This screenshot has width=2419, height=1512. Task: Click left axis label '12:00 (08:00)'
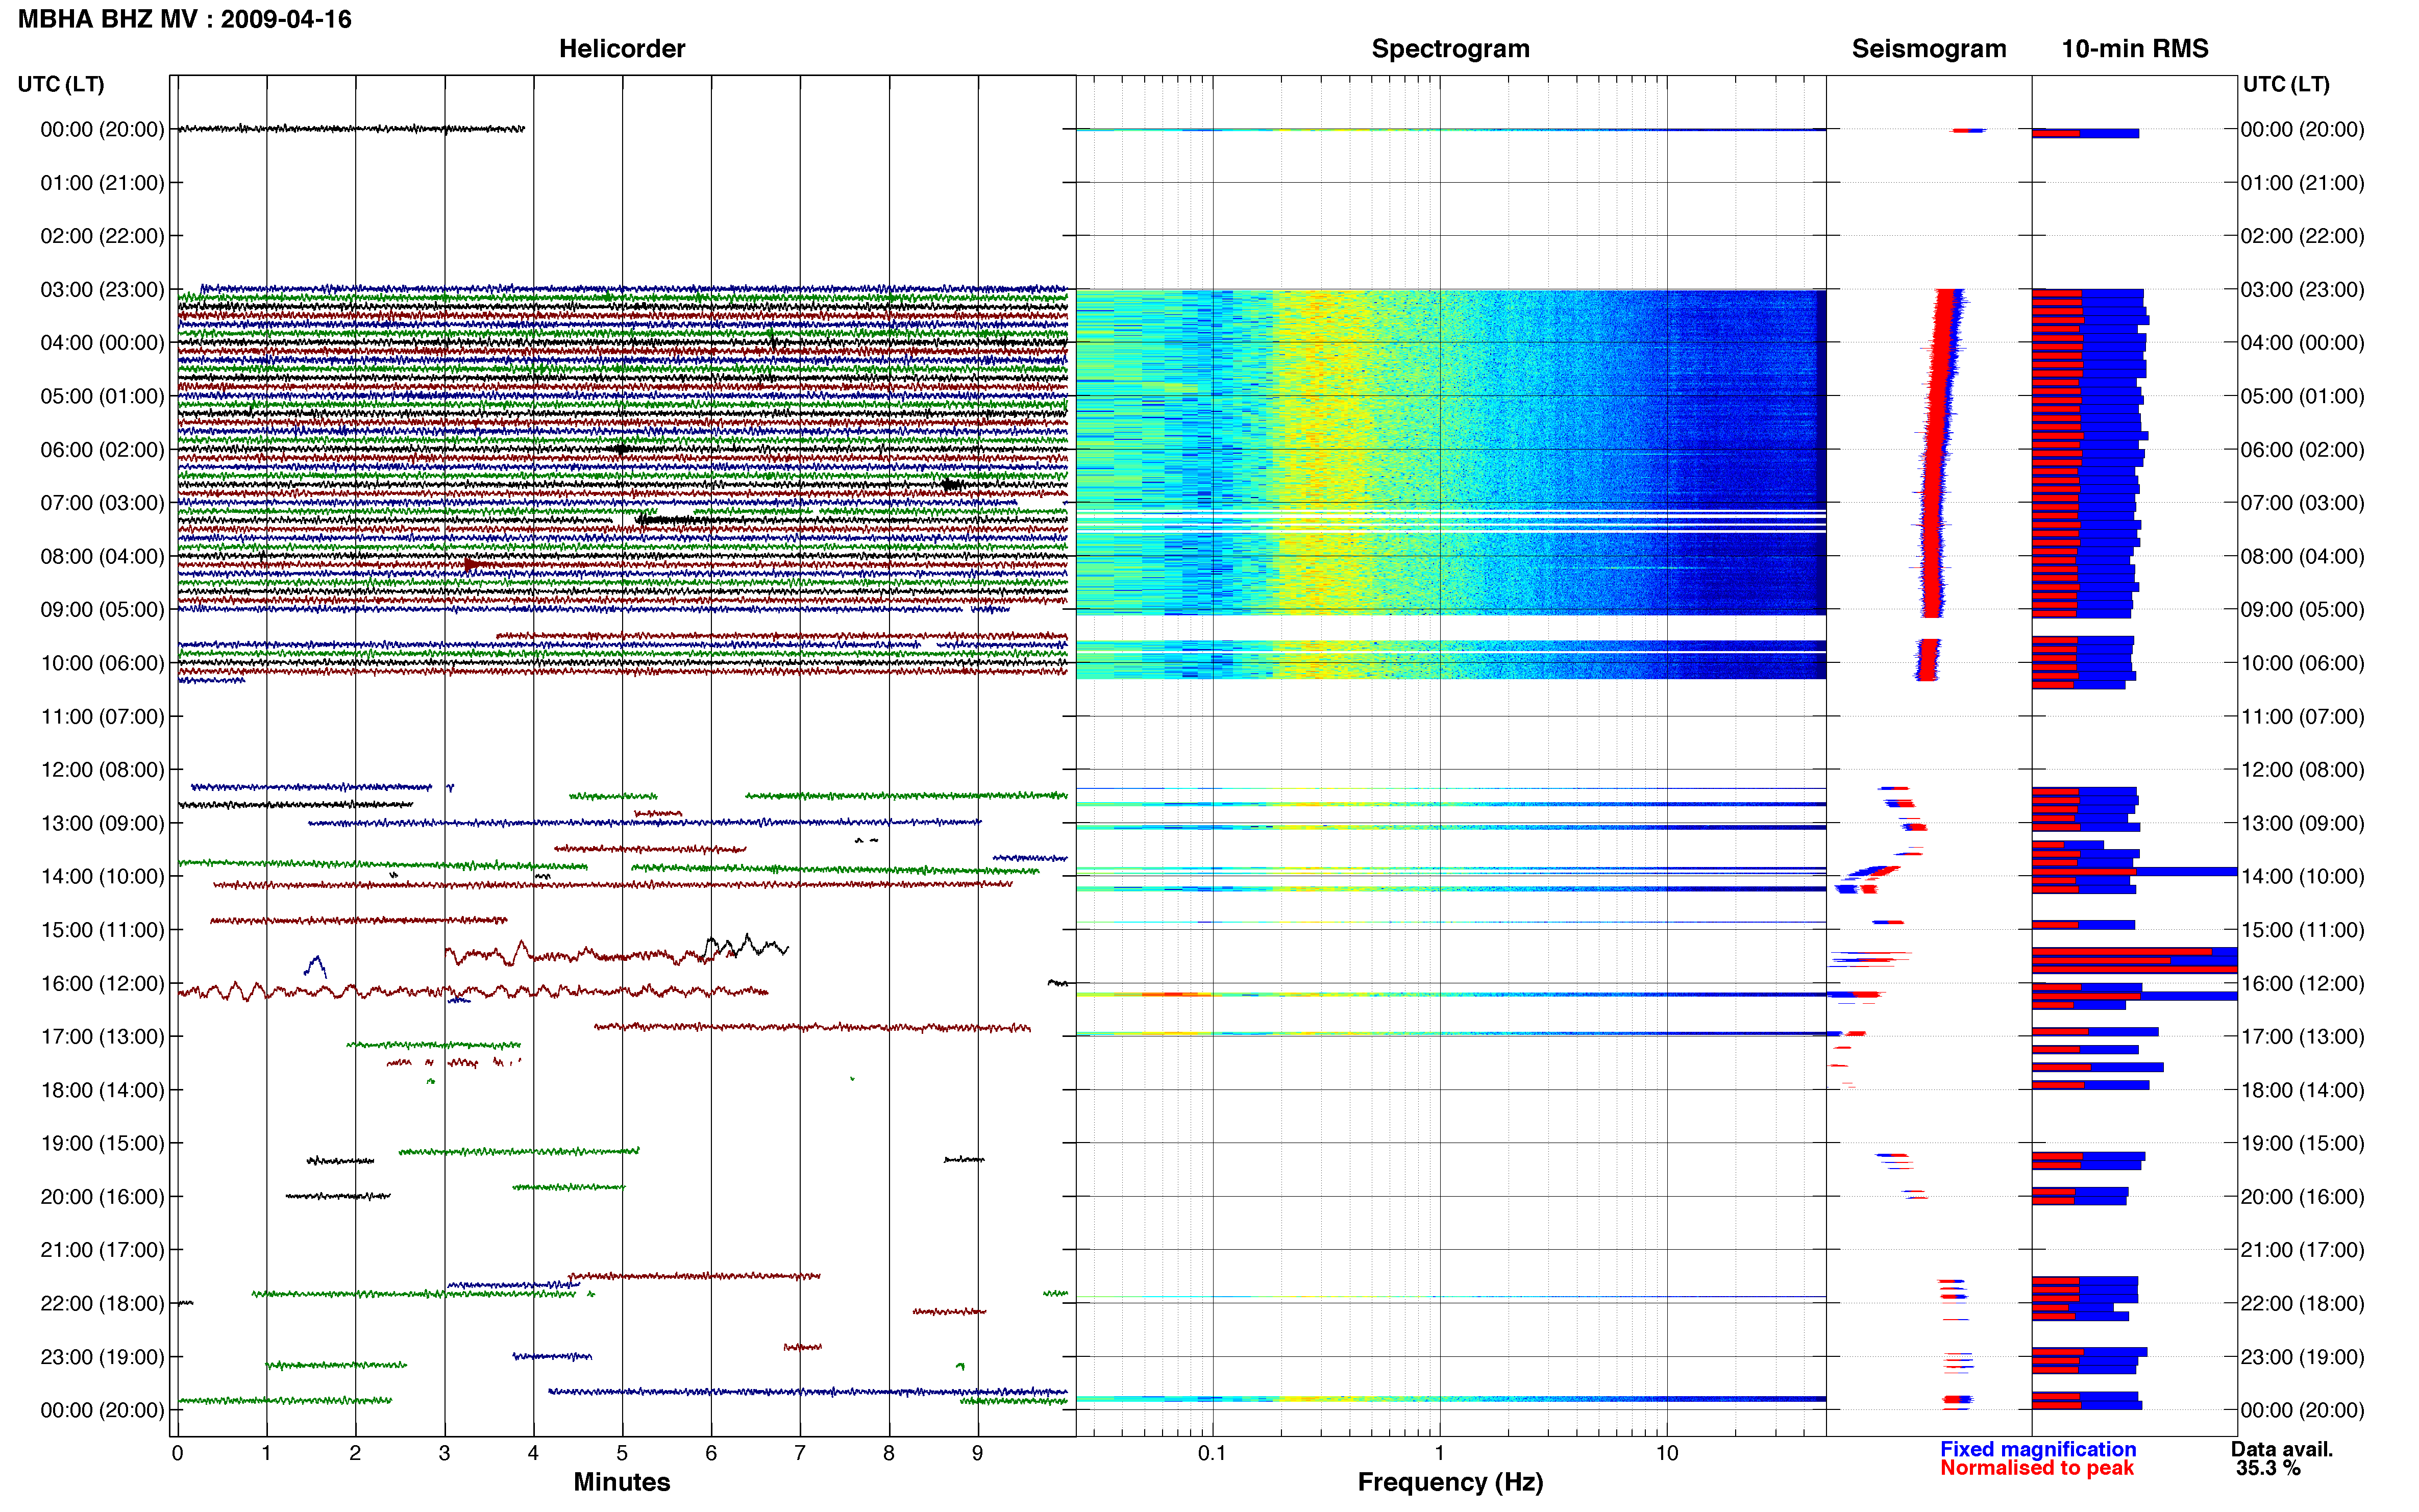(x=102, y=770)
